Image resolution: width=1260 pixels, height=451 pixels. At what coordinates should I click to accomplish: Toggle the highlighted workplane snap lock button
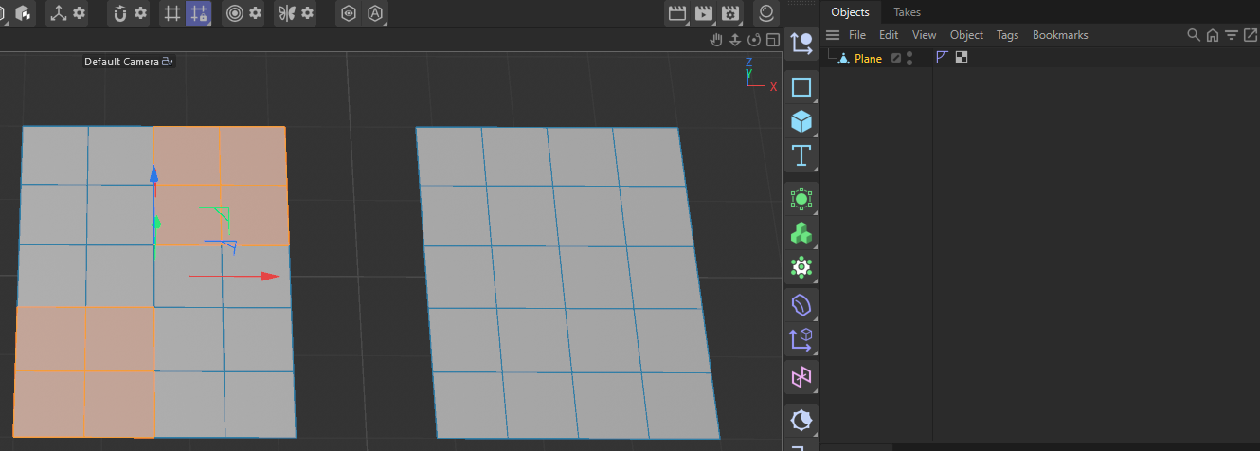coord(198,13)
